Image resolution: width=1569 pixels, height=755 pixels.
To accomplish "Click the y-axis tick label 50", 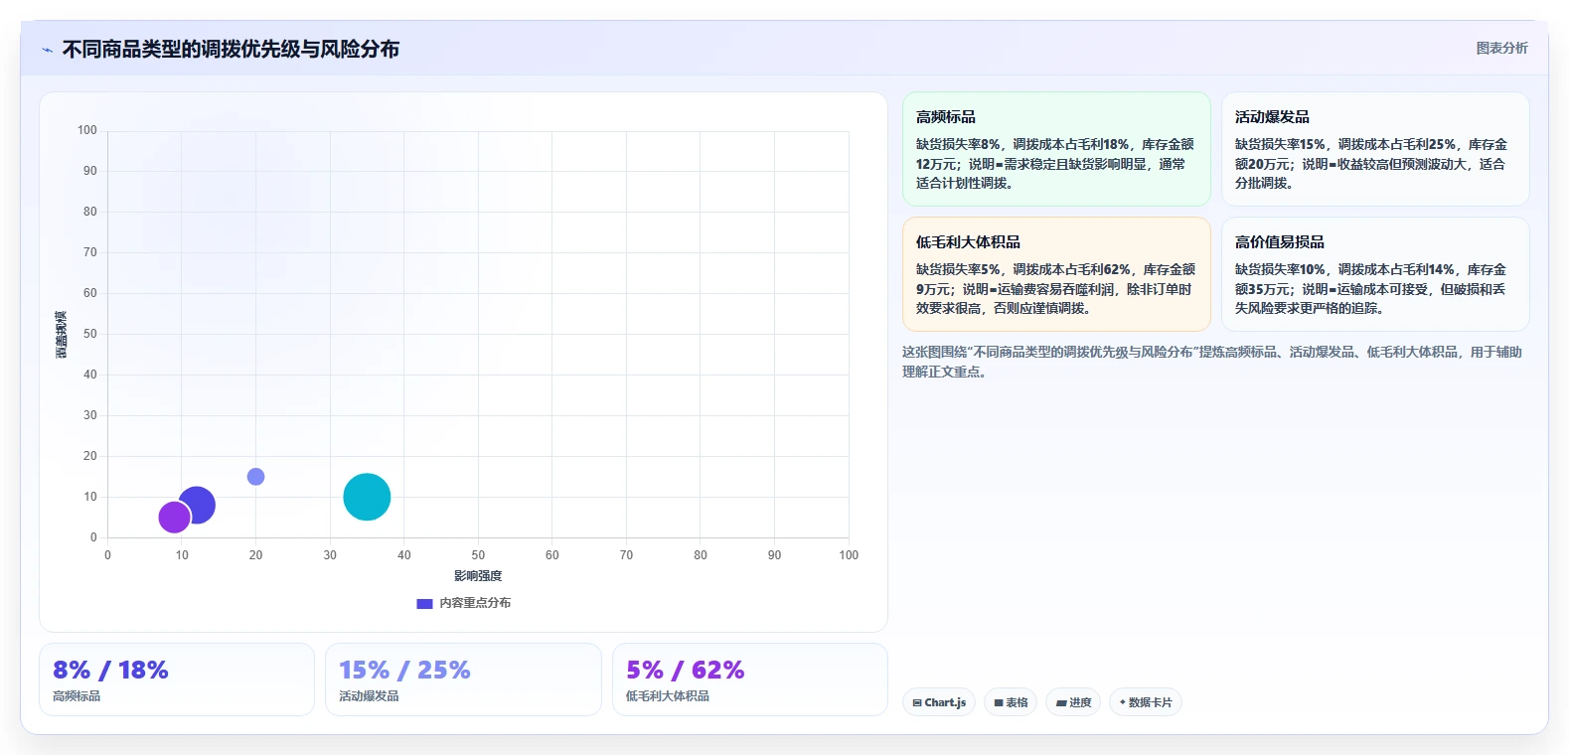I will click(90, 334).
